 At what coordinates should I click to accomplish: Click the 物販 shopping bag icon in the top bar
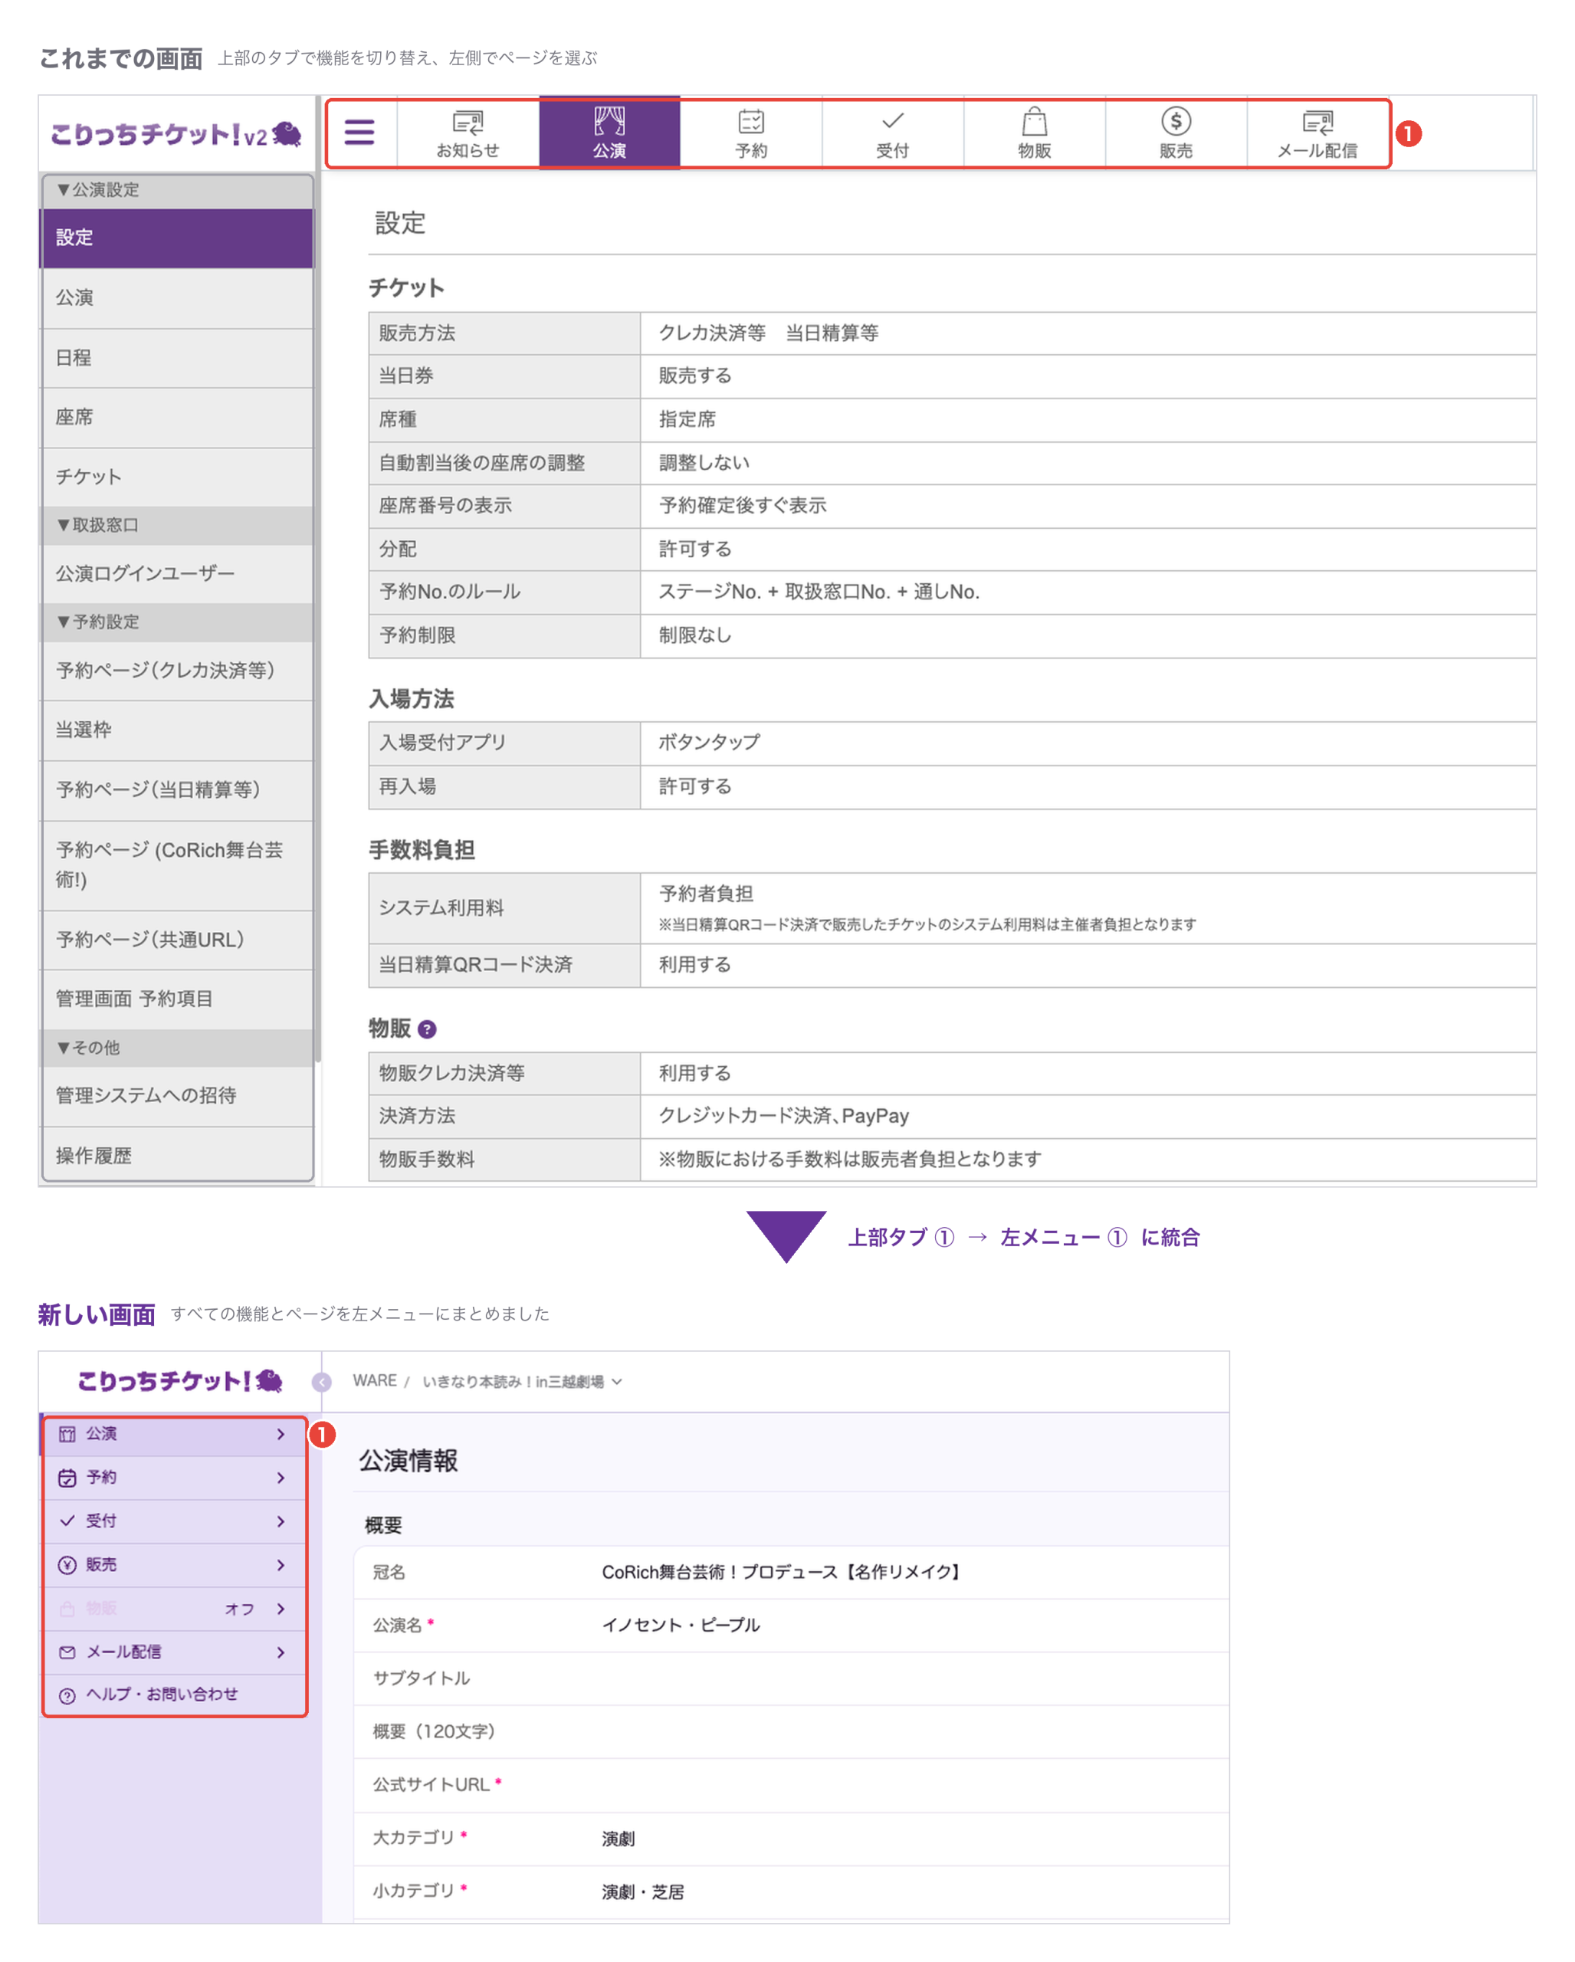coord(1034,121)
